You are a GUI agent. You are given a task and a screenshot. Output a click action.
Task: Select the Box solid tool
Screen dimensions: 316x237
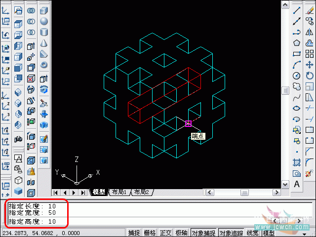point(44,11)
